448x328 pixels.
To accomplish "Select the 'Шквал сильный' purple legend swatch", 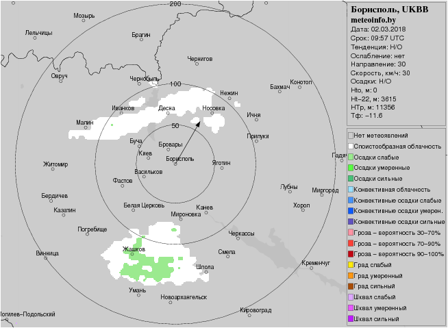I will click(351, 319).
